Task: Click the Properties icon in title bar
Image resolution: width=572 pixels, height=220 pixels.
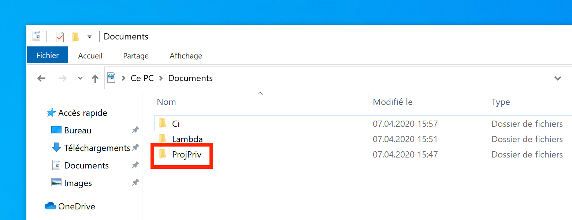Action: pyautogui.click(x=60, y=37)
